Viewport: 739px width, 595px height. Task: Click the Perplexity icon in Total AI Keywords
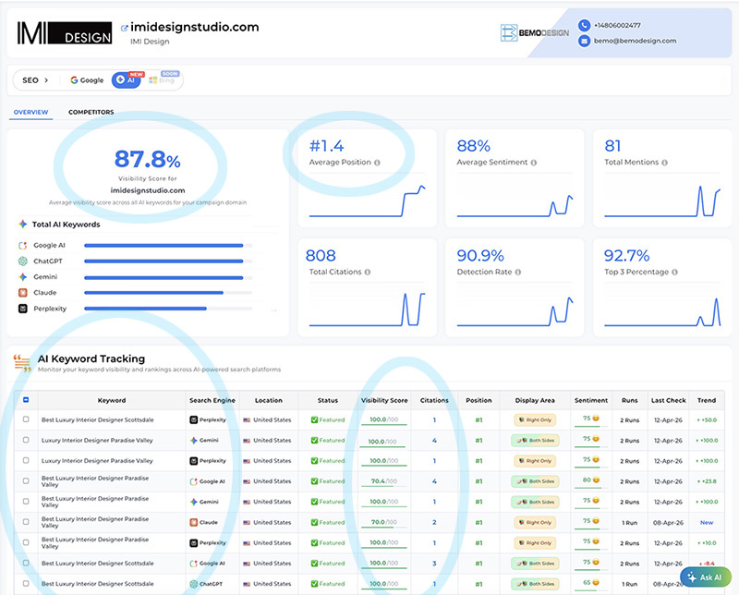pos(22,309)
